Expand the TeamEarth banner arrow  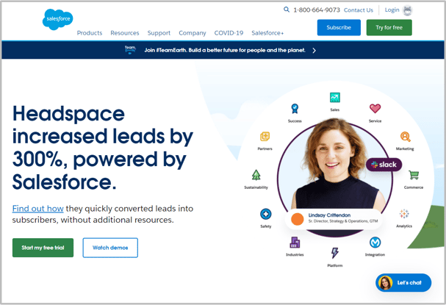pyautogui.click(x=314, y=51)
